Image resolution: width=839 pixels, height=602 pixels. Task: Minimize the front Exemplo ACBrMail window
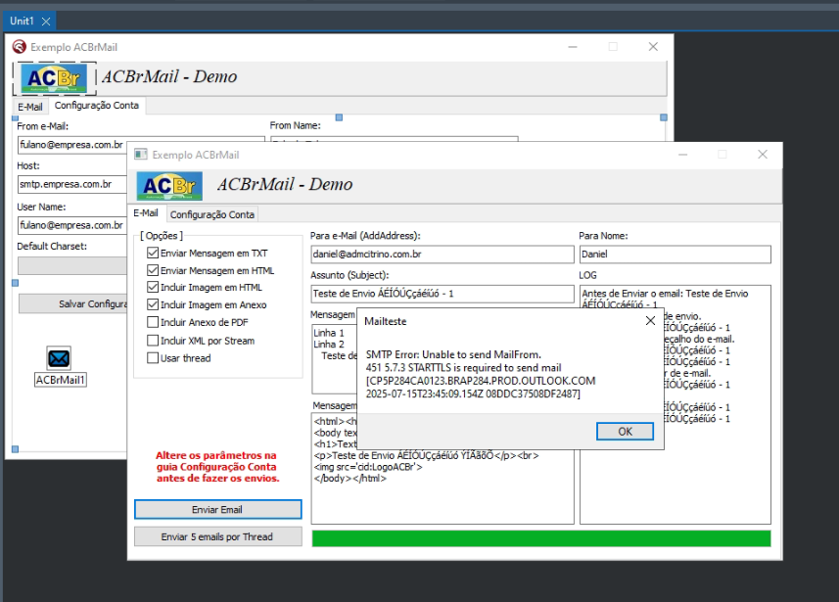(682, 154)
